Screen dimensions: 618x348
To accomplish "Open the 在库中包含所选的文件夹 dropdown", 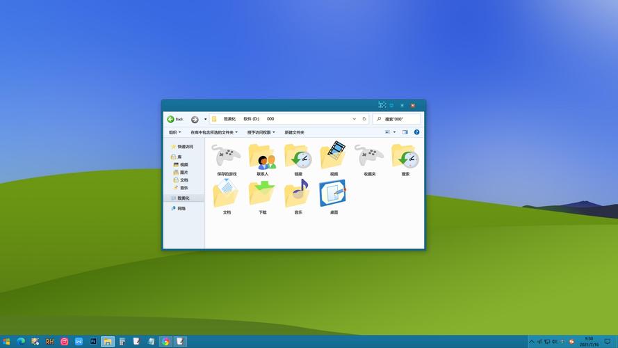I will (214, 132).
